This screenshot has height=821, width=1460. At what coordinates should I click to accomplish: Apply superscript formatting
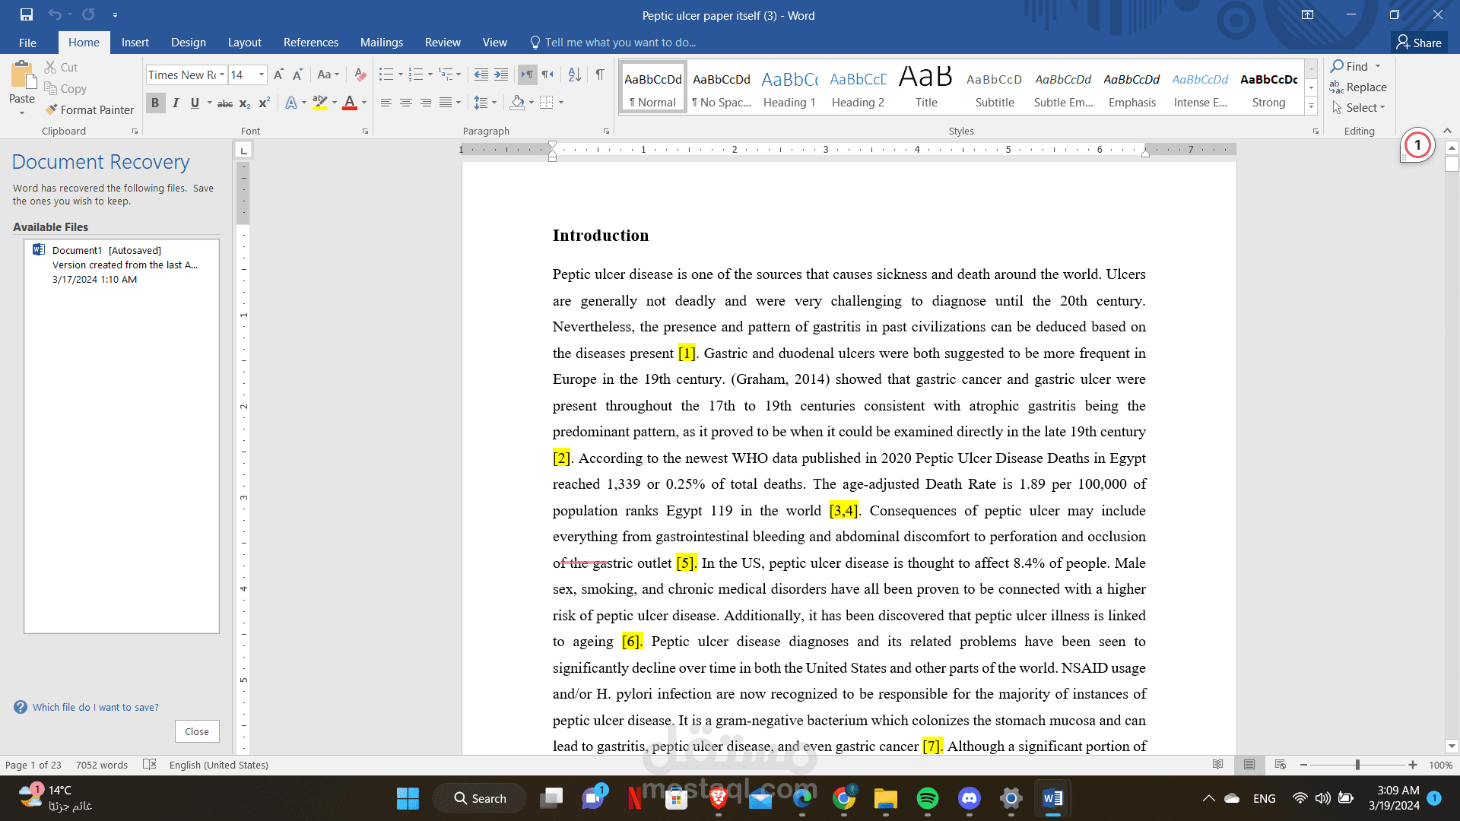264,103
